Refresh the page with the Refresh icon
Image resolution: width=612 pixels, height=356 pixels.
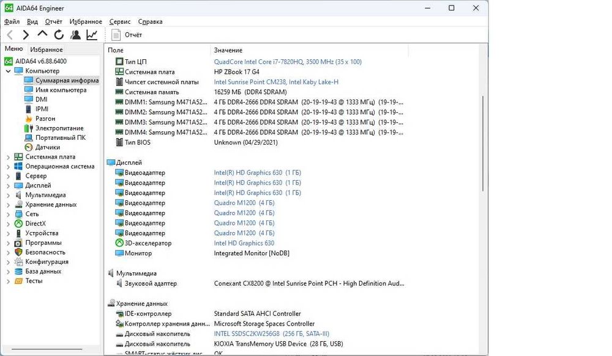coord(59,35)
